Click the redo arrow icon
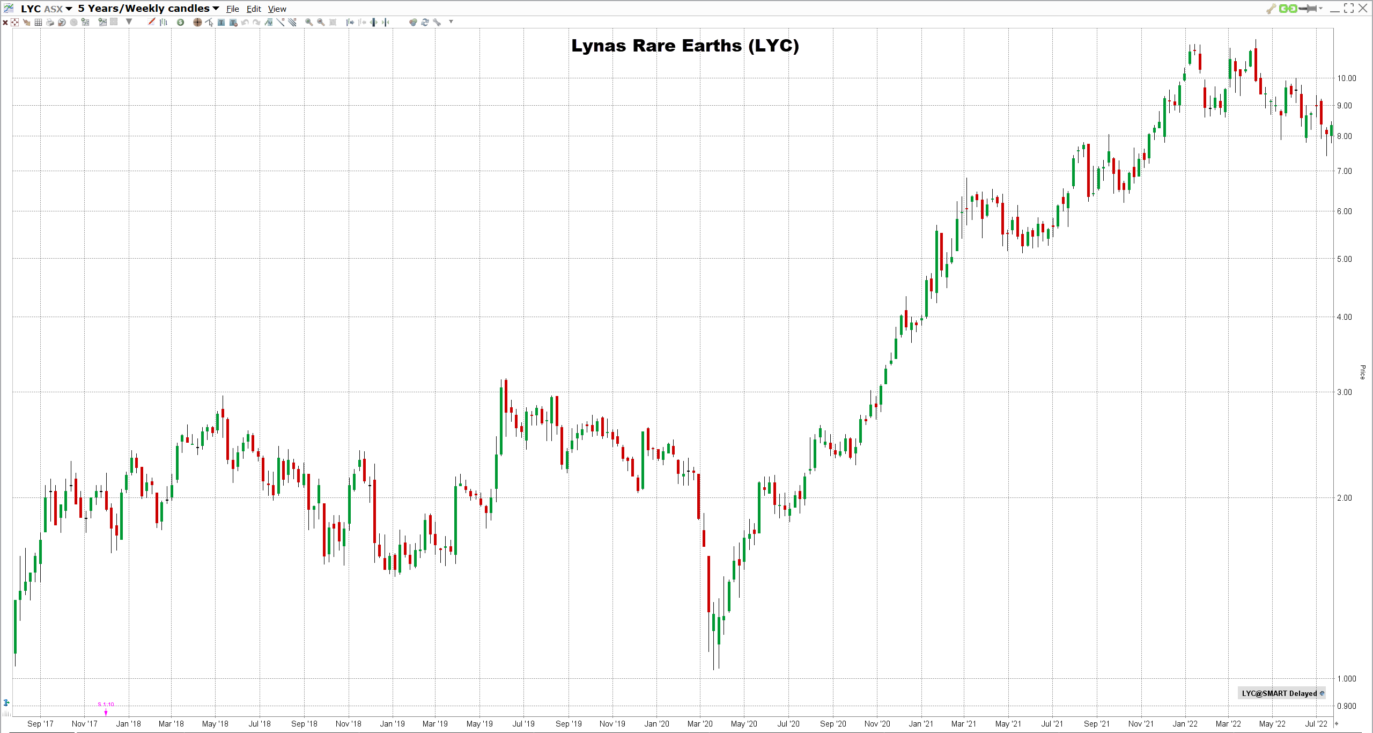 point(256,22)
